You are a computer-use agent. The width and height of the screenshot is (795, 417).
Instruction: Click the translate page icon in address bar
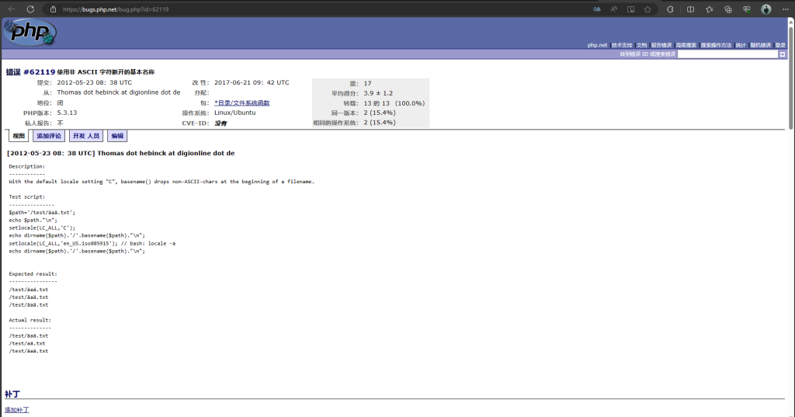(x=597, y=9)
